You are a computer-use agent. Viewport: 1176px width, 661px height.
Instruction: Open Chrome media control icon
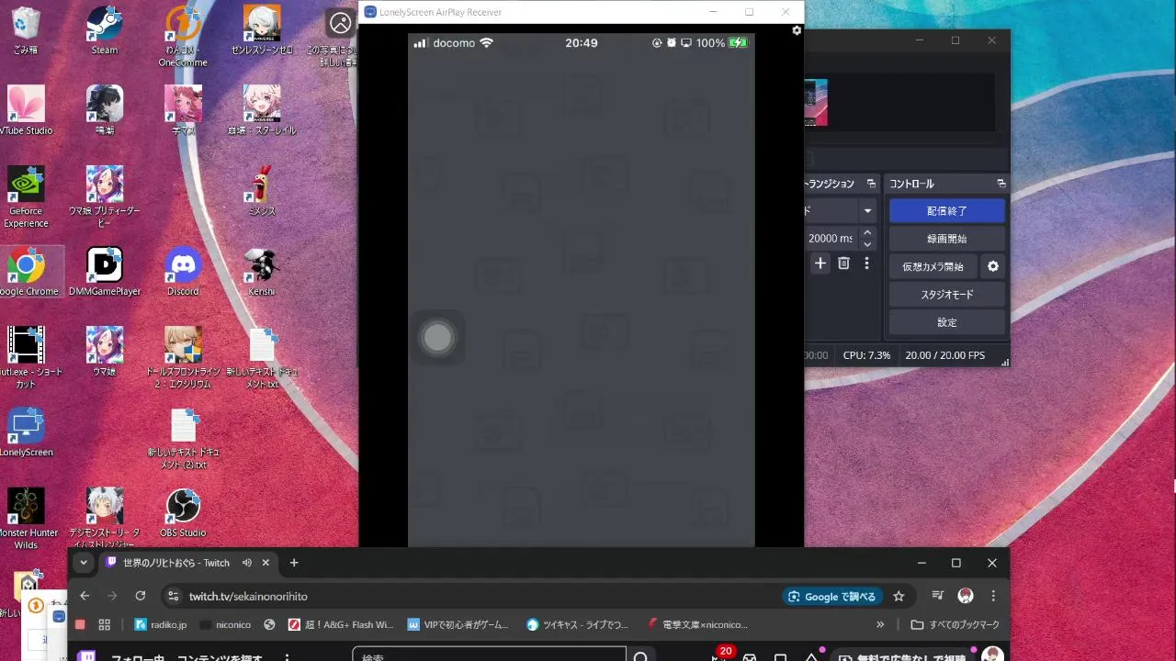[x=937, y=596]
